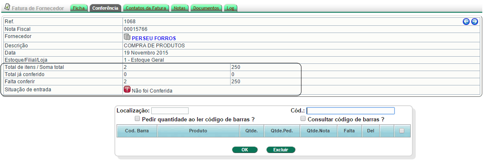Screen dimensions: 484x167
Task: Select Nota Fiscal number 00015766
Action: click(x=136, y=29)
